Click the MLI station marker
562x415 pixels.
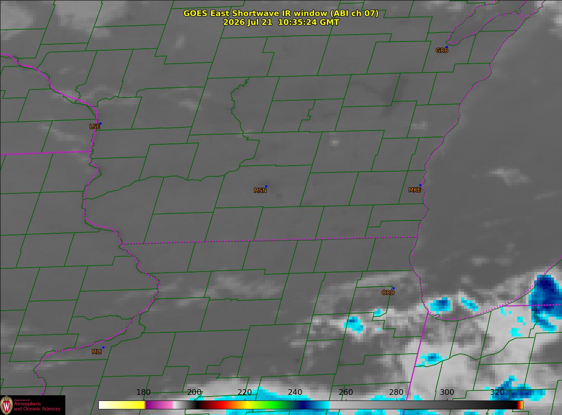103,347
